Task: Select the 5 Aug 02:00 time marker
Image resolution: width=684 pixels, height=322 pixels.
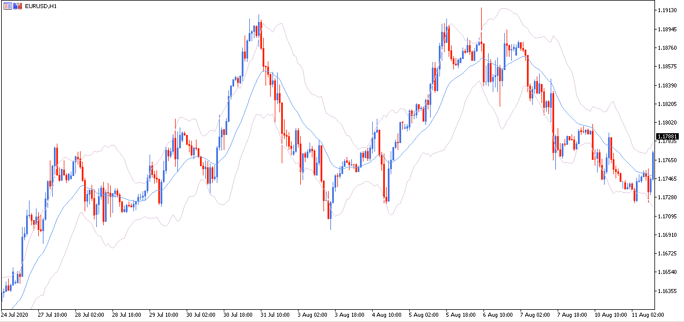Action: pyautogui.click(x=424, y=314)
